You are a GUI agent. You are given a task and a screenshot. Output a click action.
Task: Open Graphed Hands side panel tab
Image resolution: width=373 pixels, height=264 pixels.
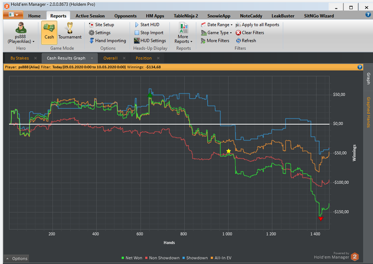pyautogui.click(x=368, y=112)
